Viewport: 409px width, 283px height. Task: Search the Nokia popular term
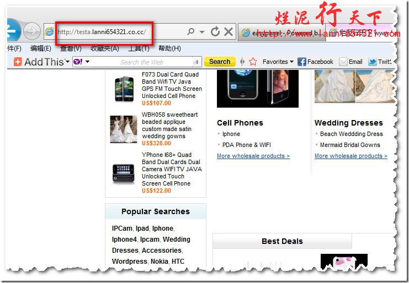[x=159, y=261]
